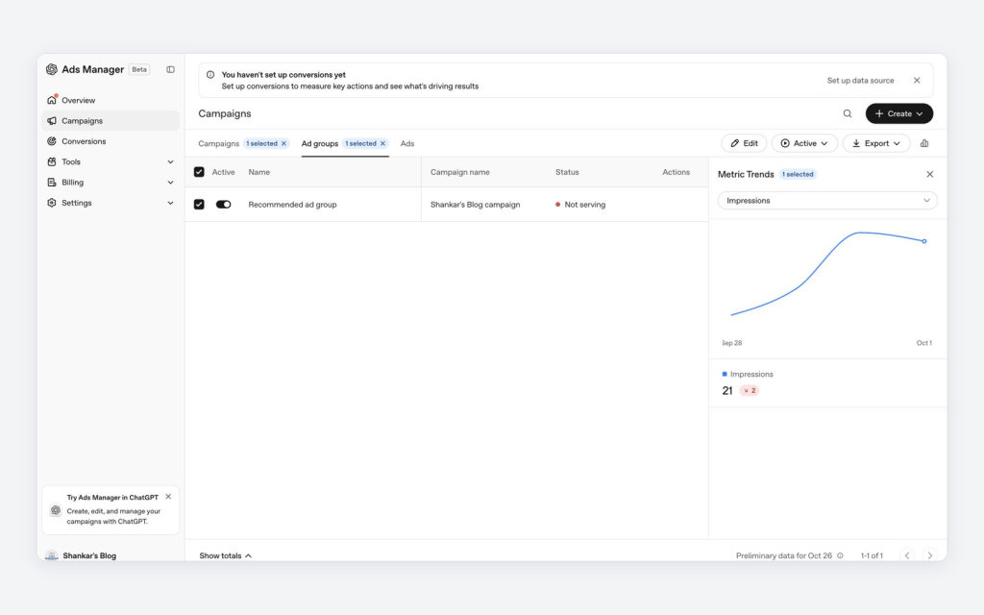Clear the Ad groups 1 selected filter
984x615 pixels.
pos(382,144)
